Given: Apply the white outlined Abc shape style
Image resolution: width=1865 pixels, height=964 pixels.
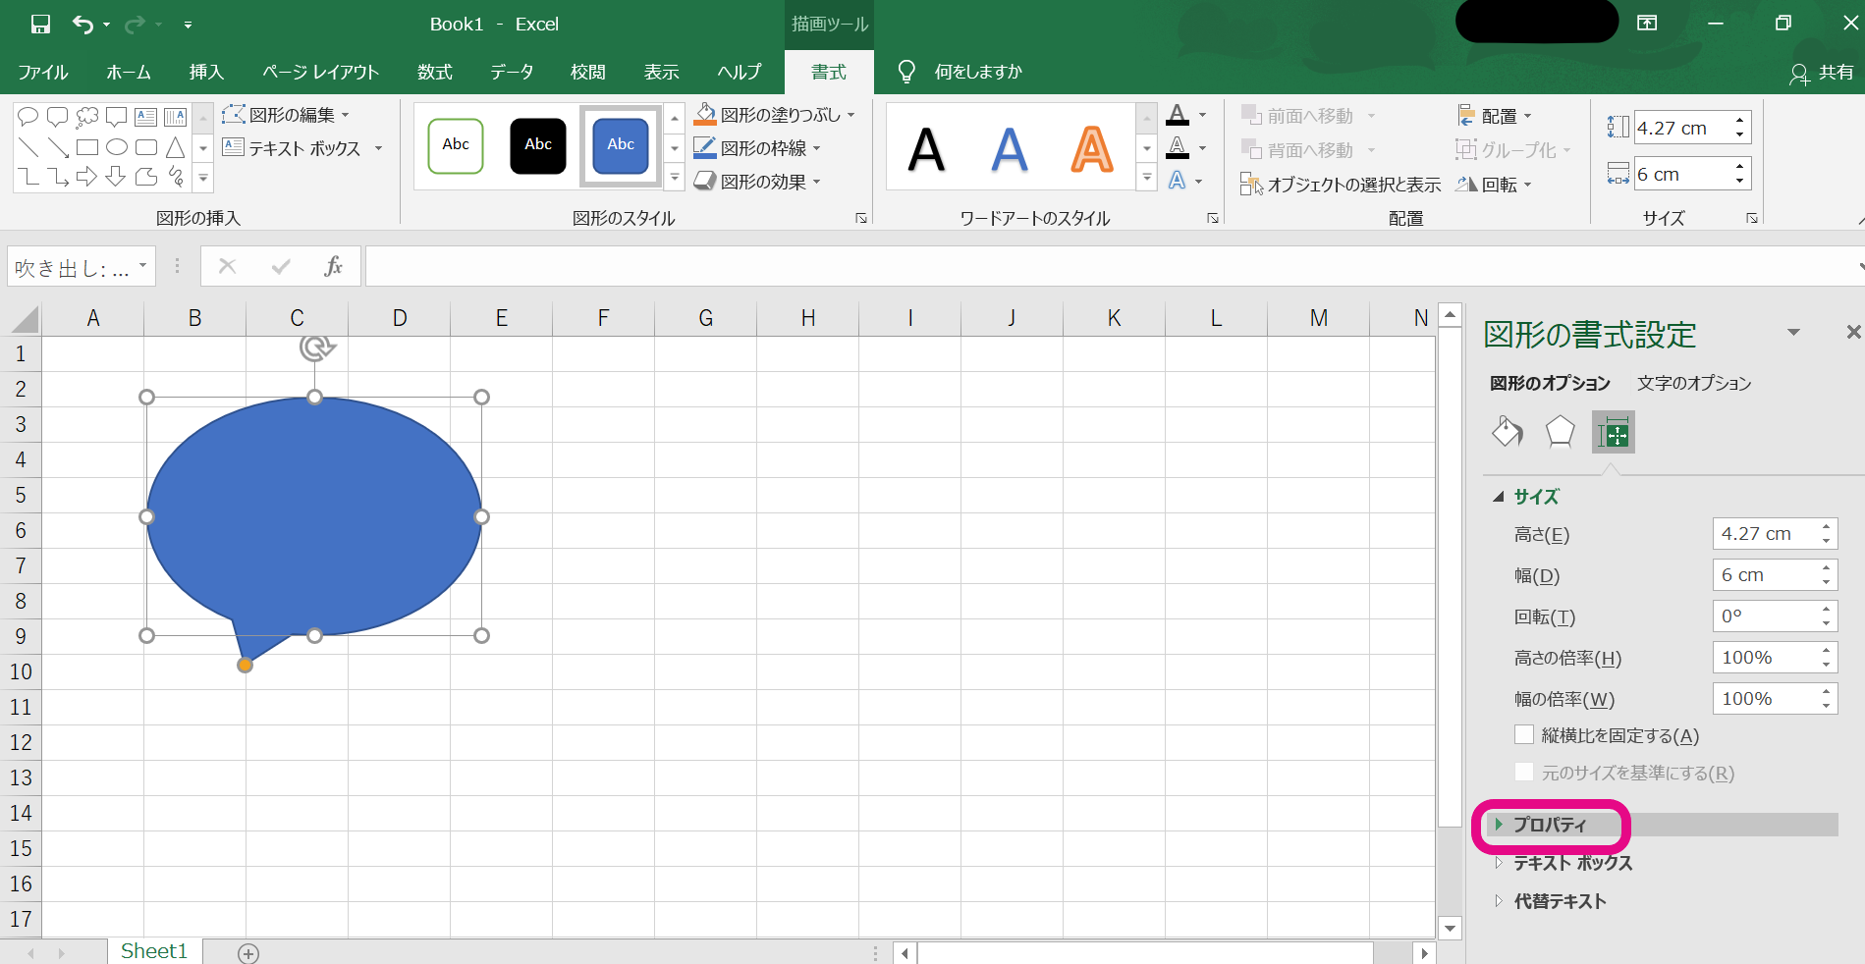Looking at the screenshot, I should [x=456, y=146].
